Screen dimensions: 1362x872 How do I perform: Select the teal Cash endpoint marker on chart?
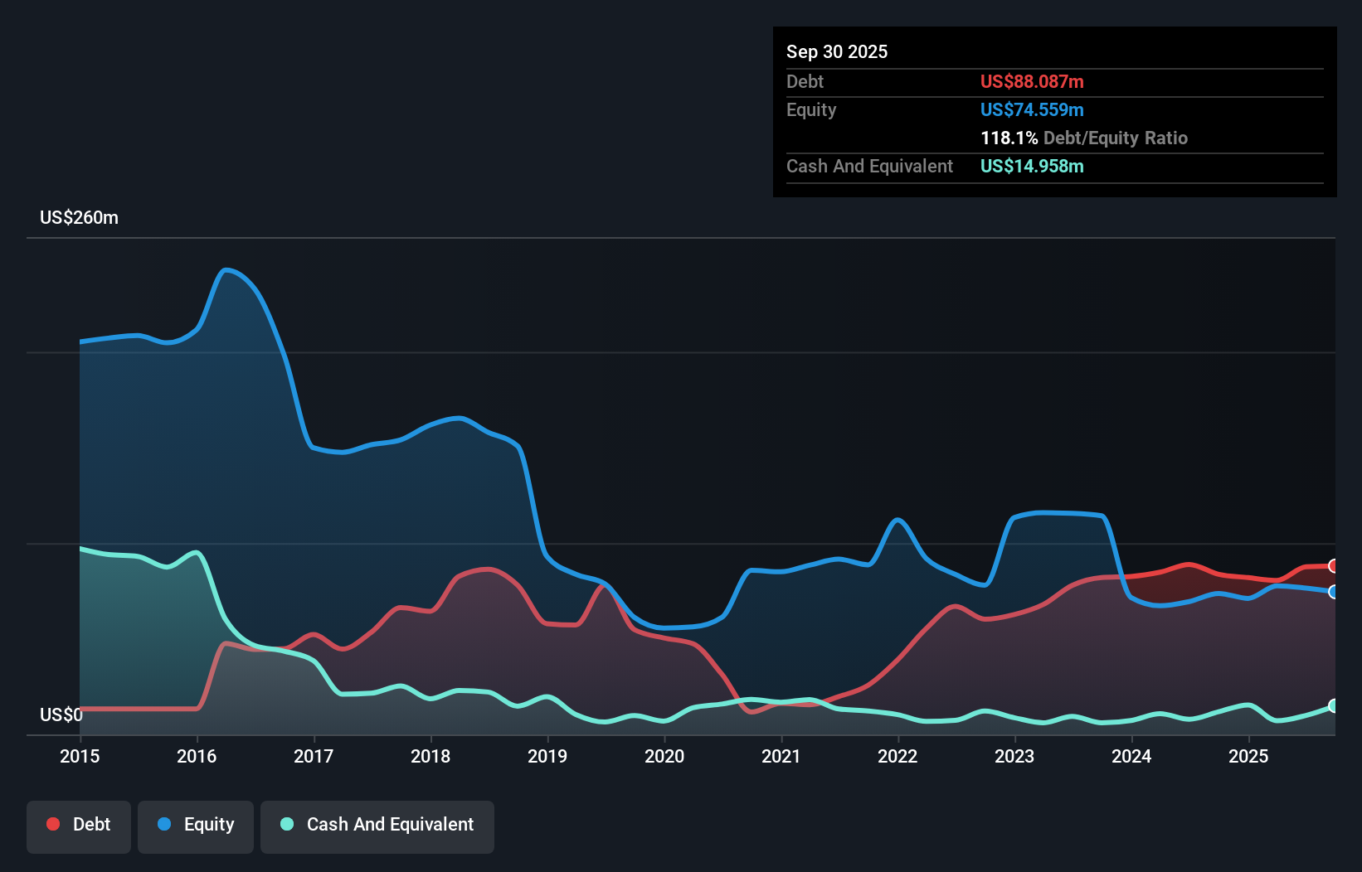coord(1331,706)
